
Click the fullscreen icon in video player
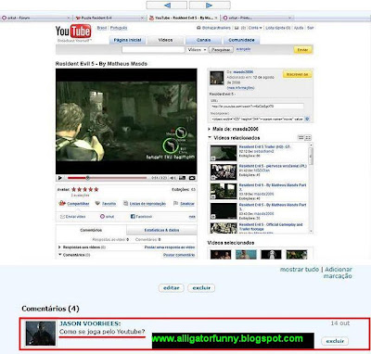click(192, 178)
